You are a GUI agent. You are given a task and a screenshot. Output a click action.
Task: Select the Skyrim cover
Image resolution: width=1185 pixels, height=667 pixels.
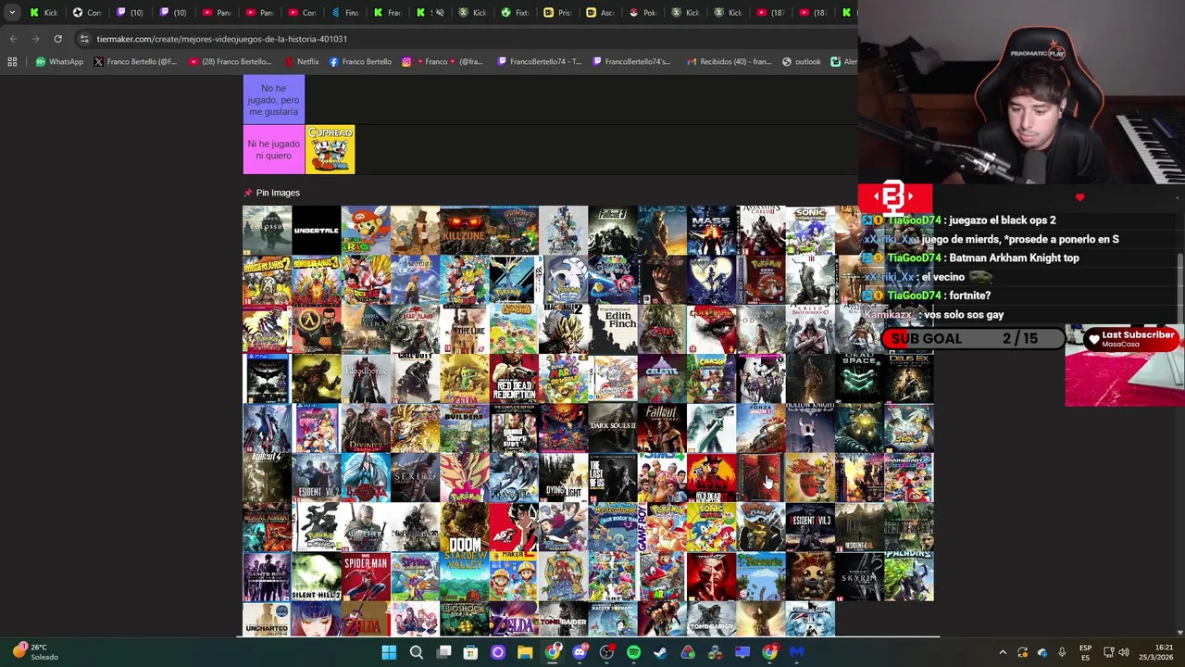[859, 577]
